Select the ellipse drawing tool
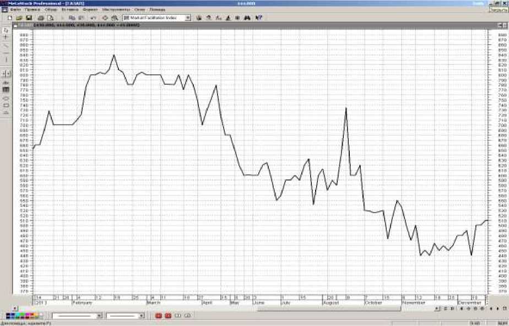The height and width of the screenshot is (326, 509). click(x=6, y=98)
